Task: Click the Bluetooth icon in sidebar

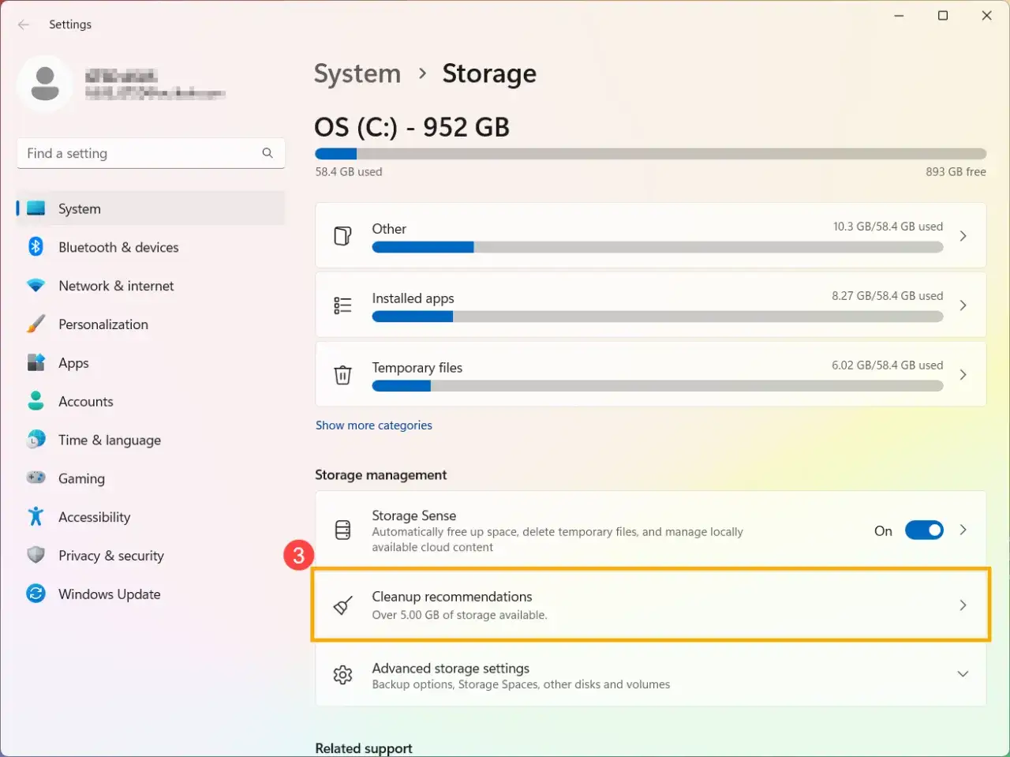Action: click(36, 247)
